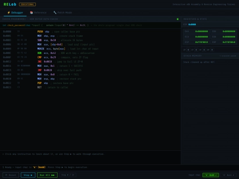Click the green status indicator dot

[177, 19]
